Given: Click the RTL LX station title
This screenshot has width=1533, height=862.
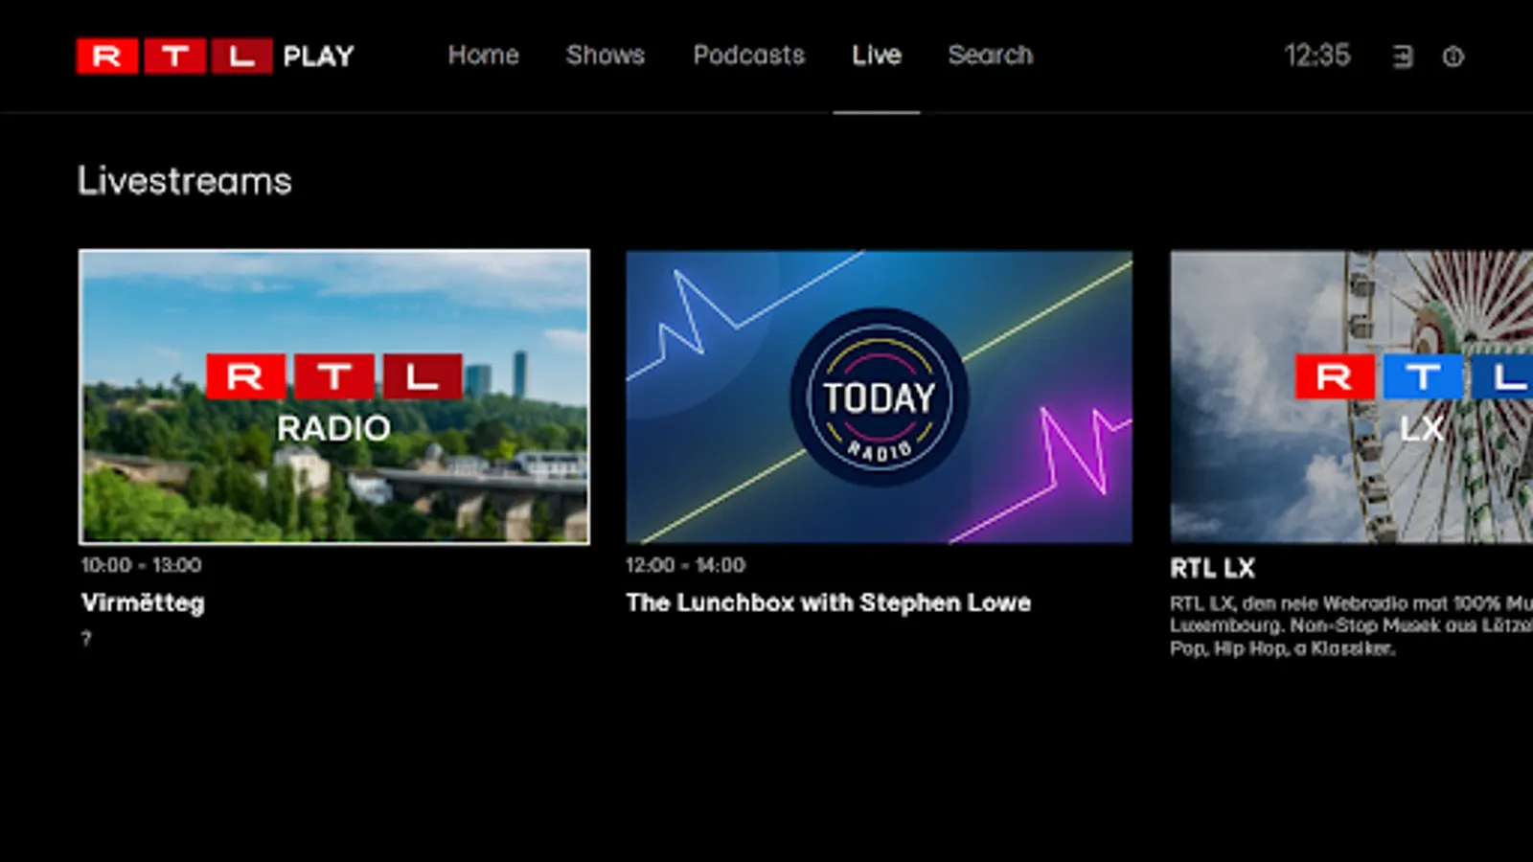Looking at the screenshot, I should 1212,568.
